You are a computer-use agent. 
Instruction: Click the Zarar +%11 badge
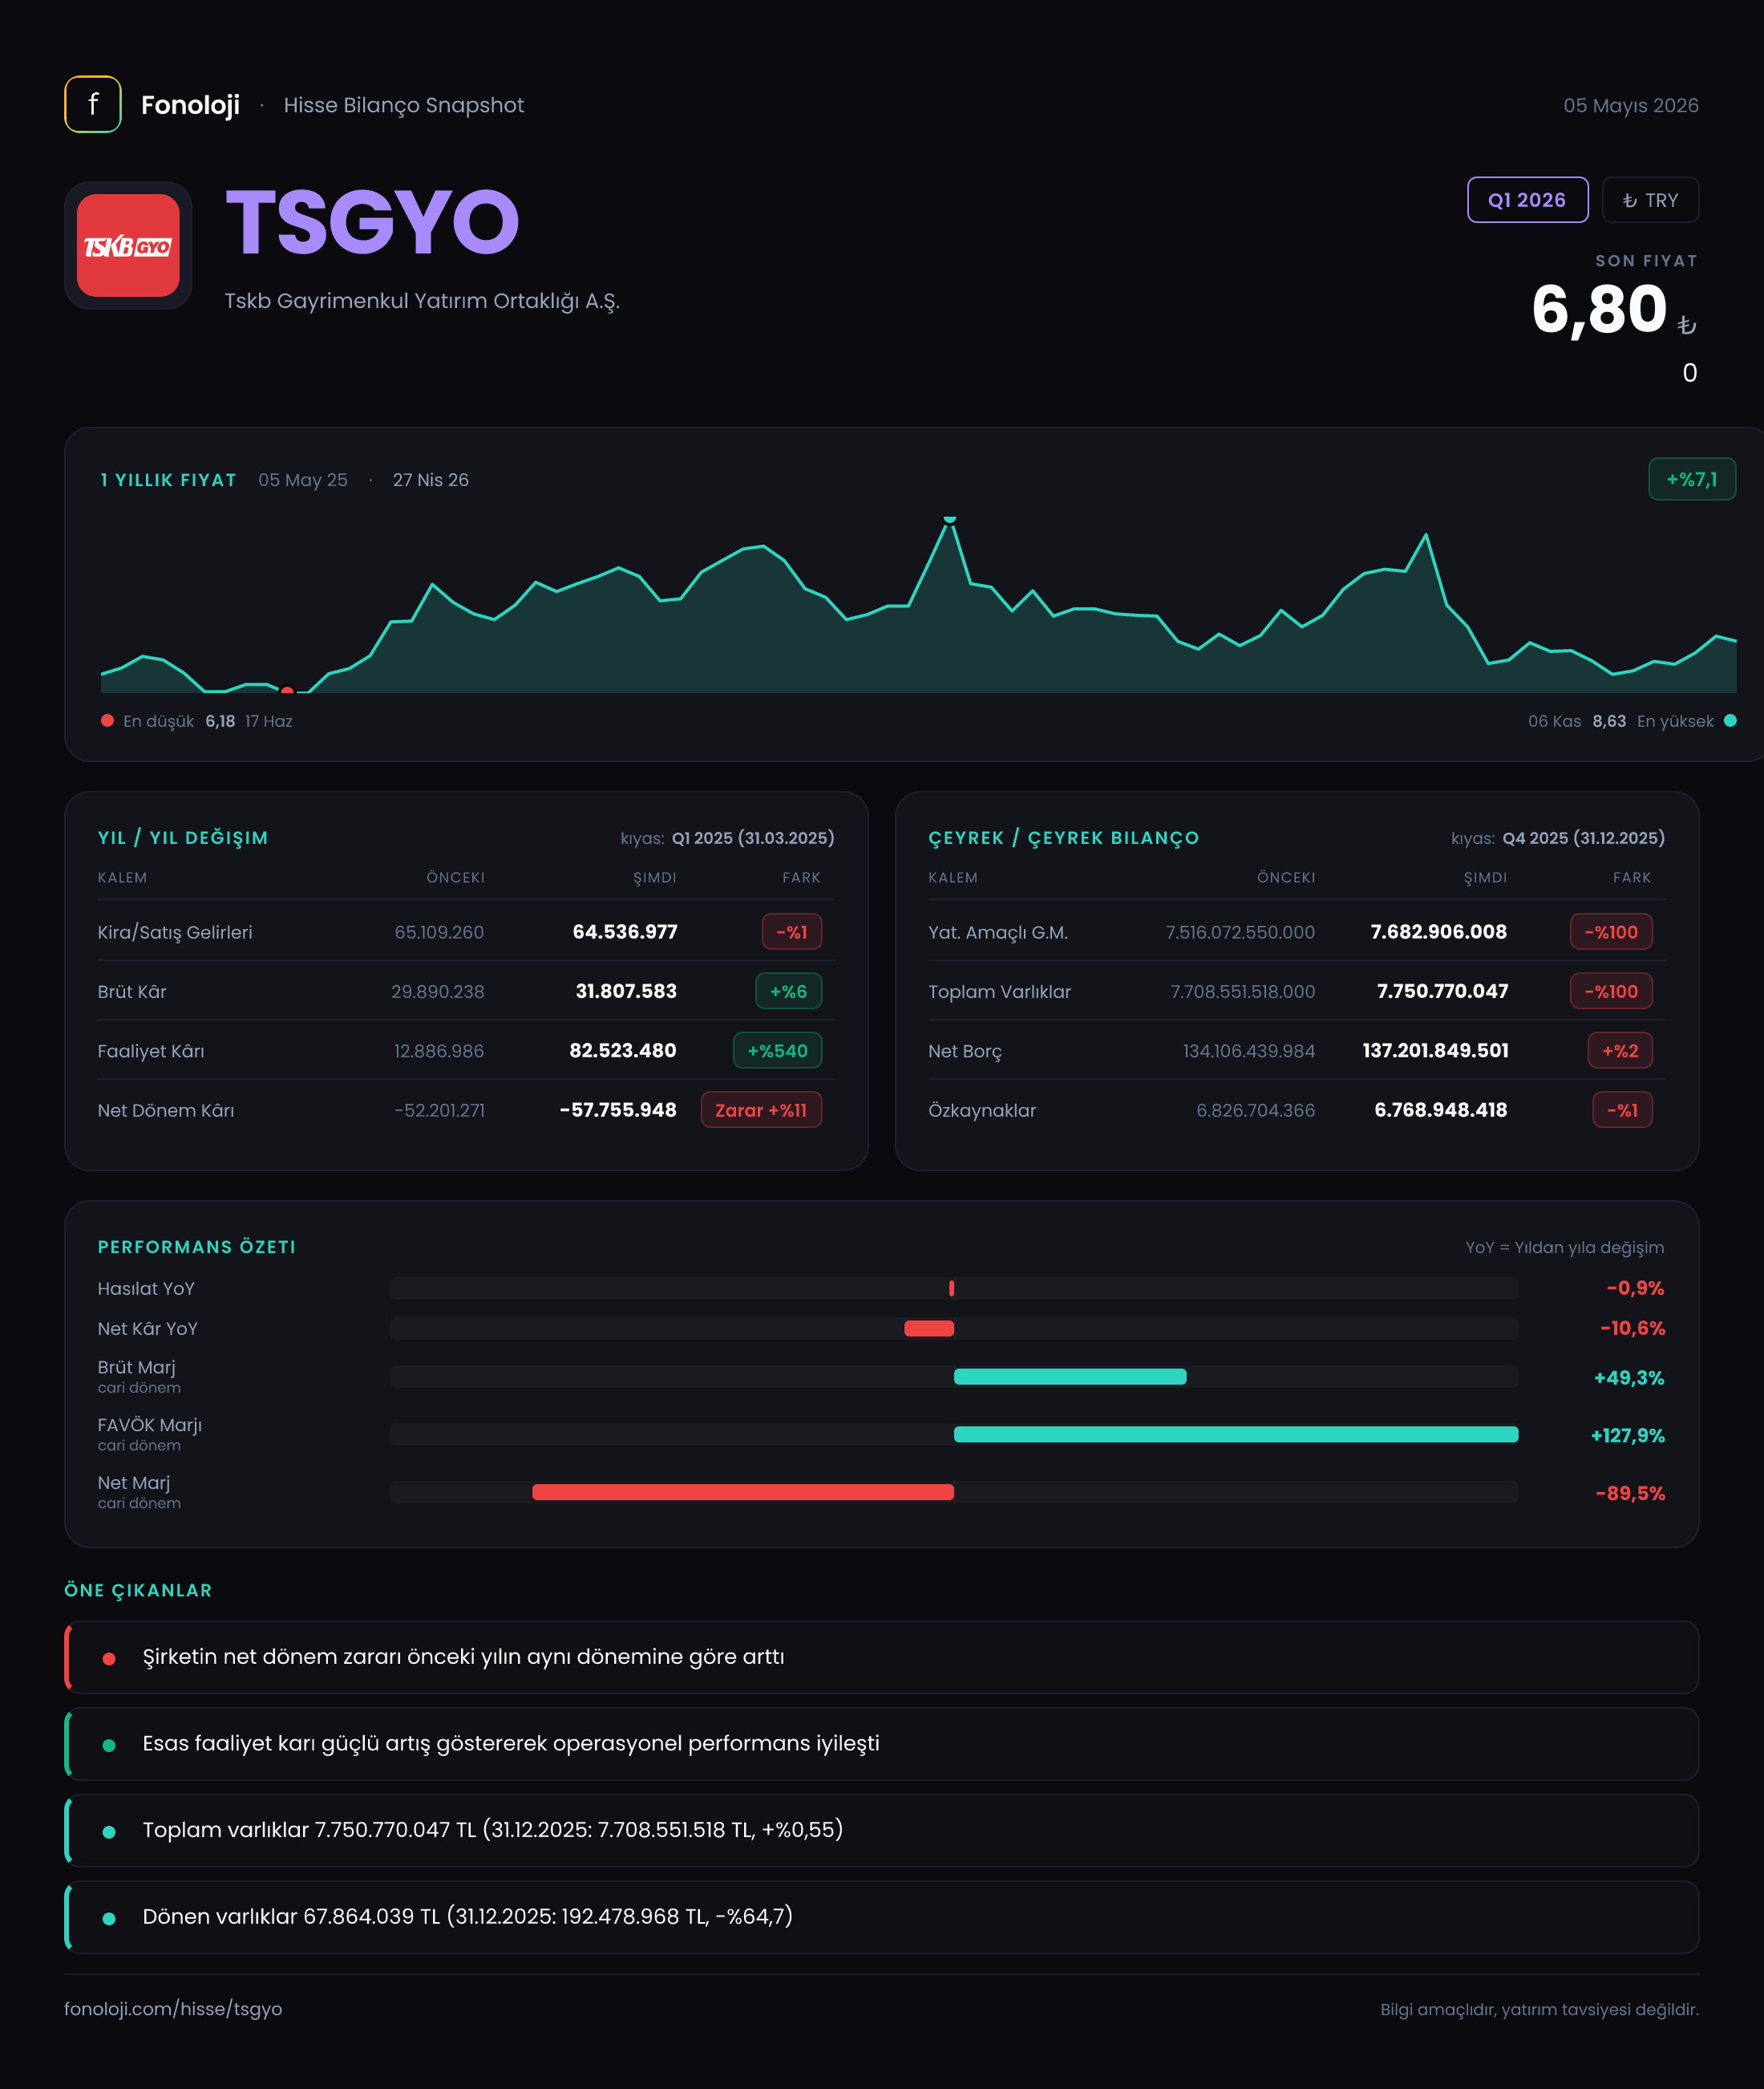[762, 1110]
